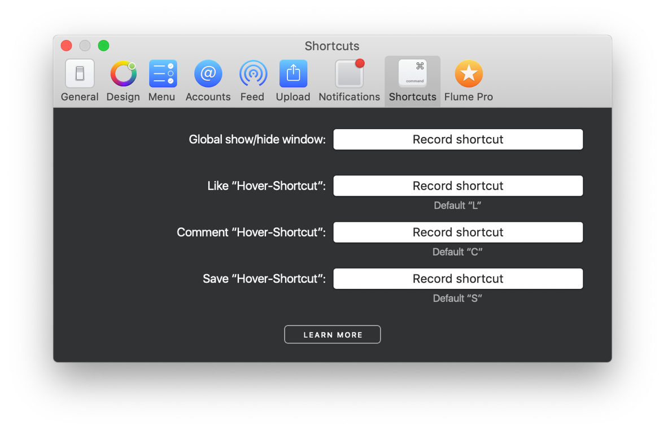
Task: Open the Design color wheel icon
Action: (x=123, y=73)
